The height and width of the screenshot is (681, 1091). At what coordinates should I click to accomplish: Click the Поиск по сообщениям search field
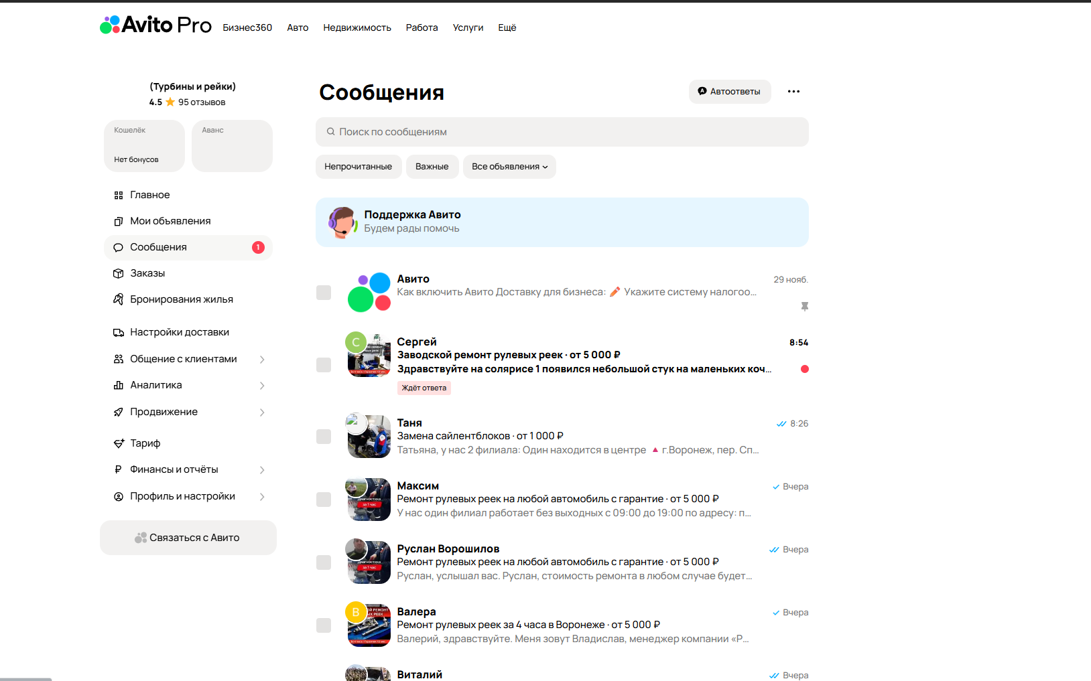click(562, 132)
